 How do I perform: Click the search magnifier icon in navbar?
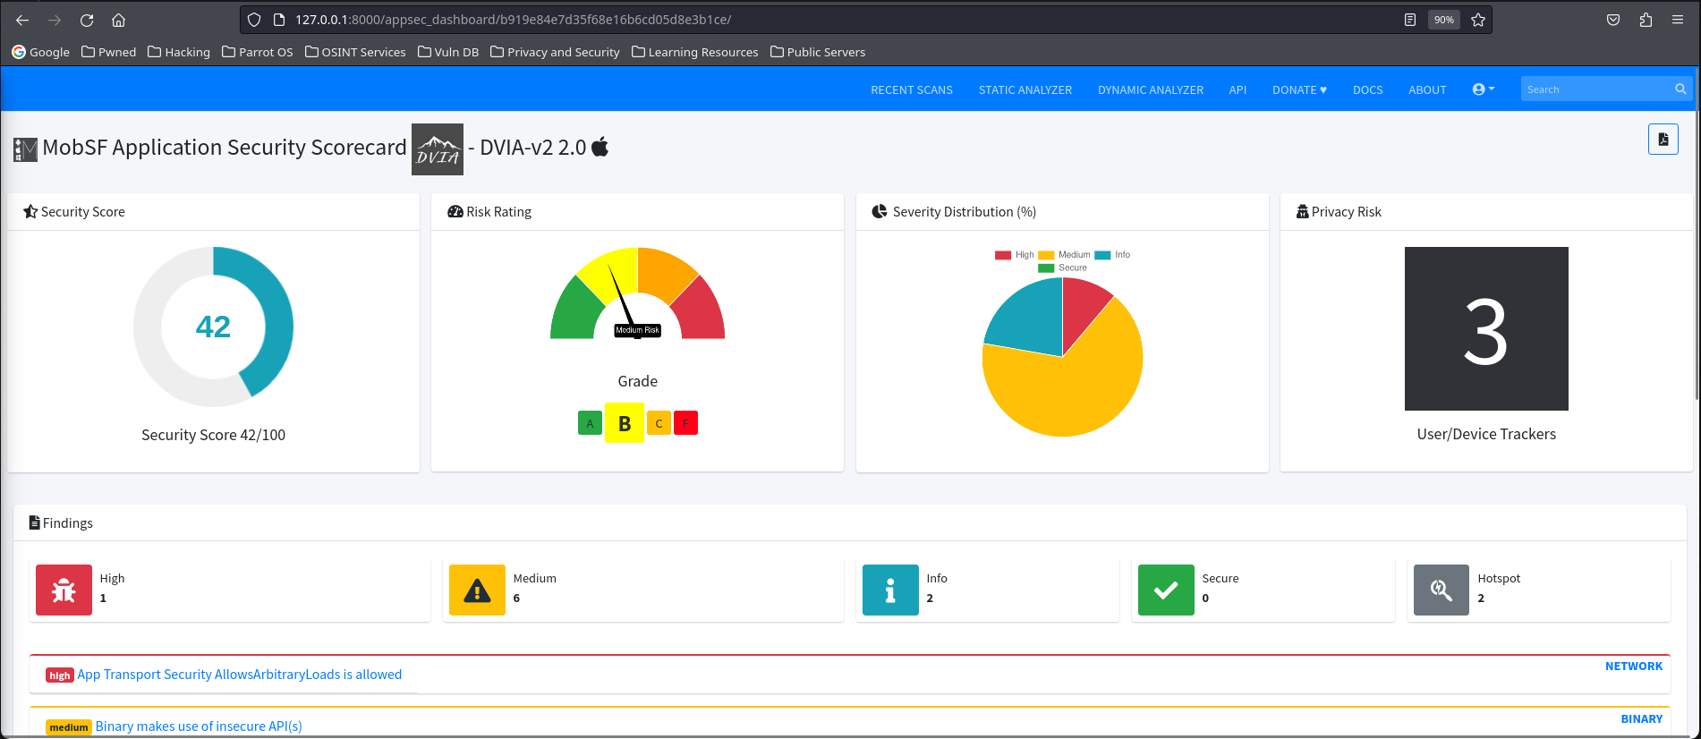tap(1680, 89)
